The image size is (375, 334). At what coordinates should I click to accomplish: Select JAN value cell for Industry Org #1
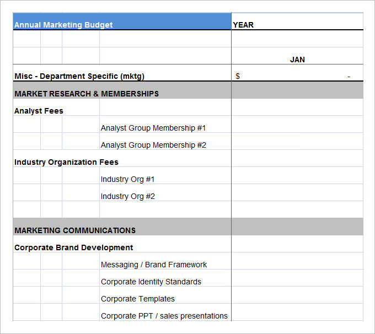tap(297, 179)
